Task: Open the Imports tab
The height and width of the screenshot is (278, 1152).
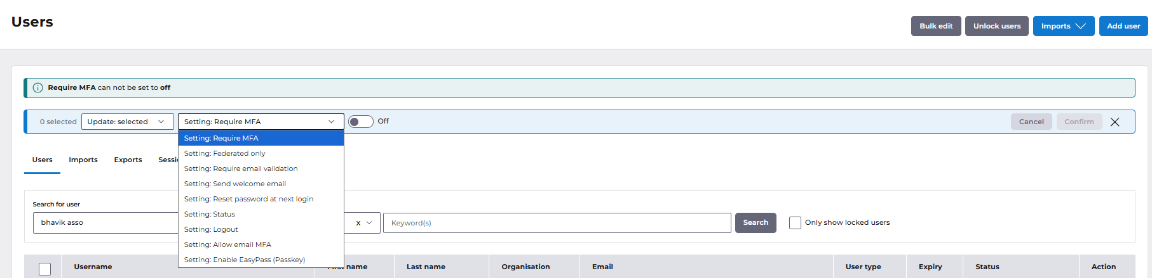Action: [x=83, y=160]
